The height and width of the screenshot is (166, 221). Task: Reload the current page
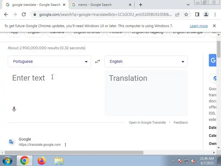pyautogui.click(x=24, y=14)
